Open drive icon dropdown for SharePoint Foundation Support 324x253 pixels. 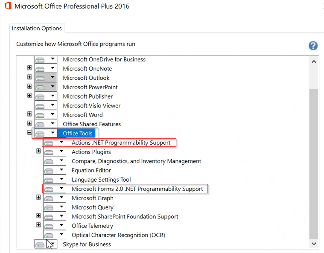click(x=55, y=216)
